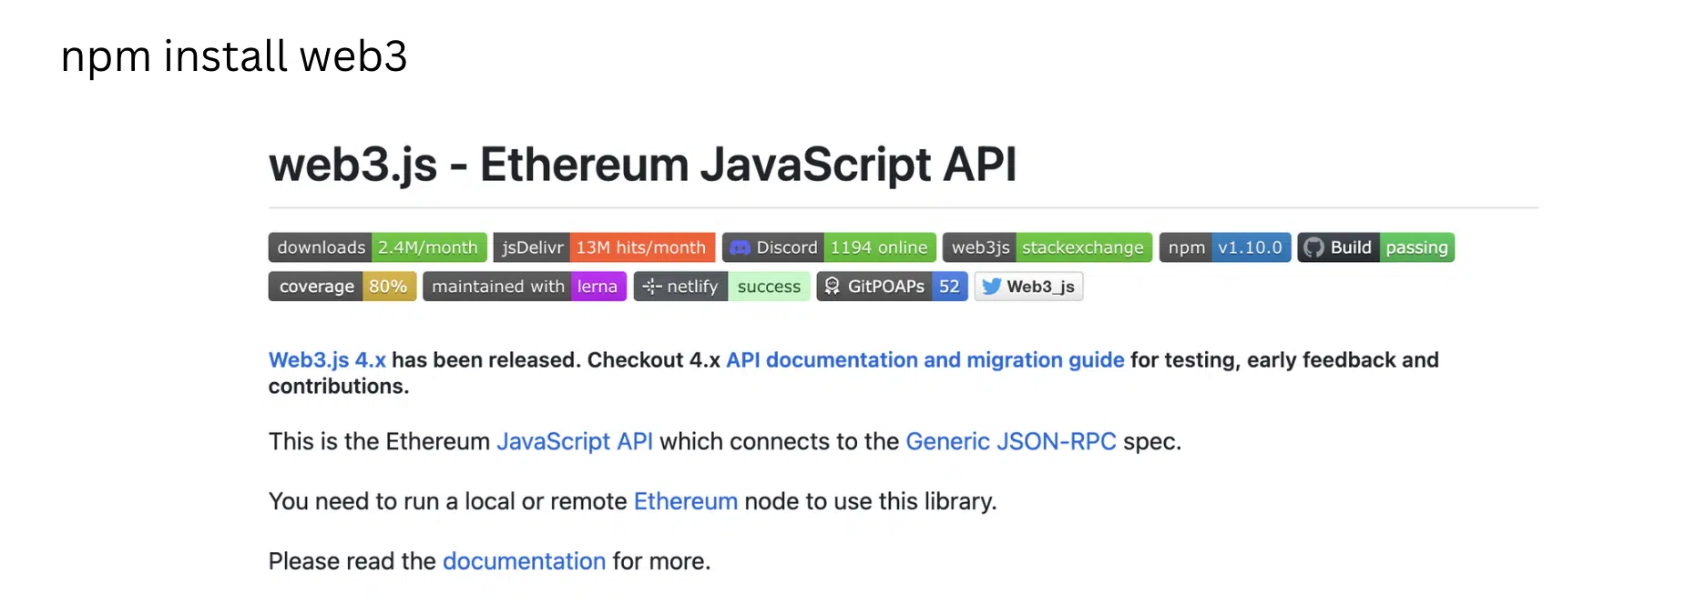The height and width of the screenshot is (604, 1696).
Task: Click the Discord 1194 online badge
Action: 829,247
